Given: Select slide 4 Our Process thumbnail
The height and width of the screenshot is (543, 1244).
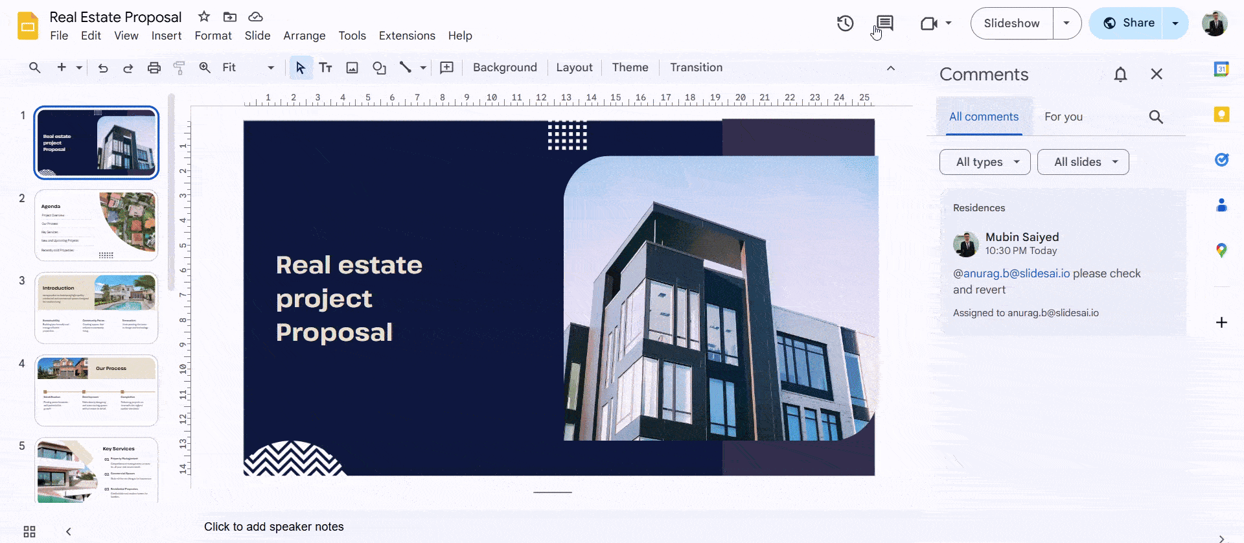Looking at the screenshot, I should tap(97, 390).
